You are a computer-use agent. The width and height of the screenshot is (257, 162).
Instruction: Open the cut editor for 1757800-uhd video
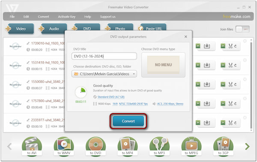point(230,103)
